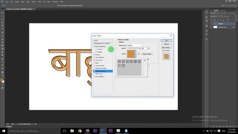Click the foreground color swatch

pyautogui.click(x=1, y=80)
